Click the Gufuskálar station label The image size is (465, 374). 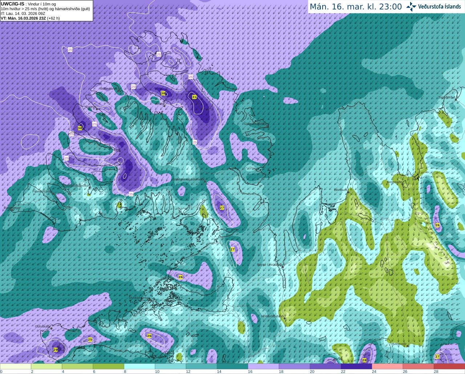coord(43,326)
